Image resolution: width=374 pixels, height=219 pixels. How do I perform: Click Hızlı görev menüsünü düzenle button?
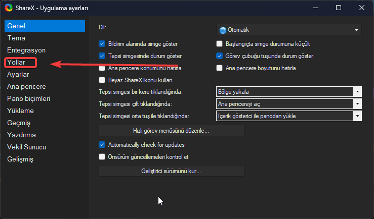(172, 131)
